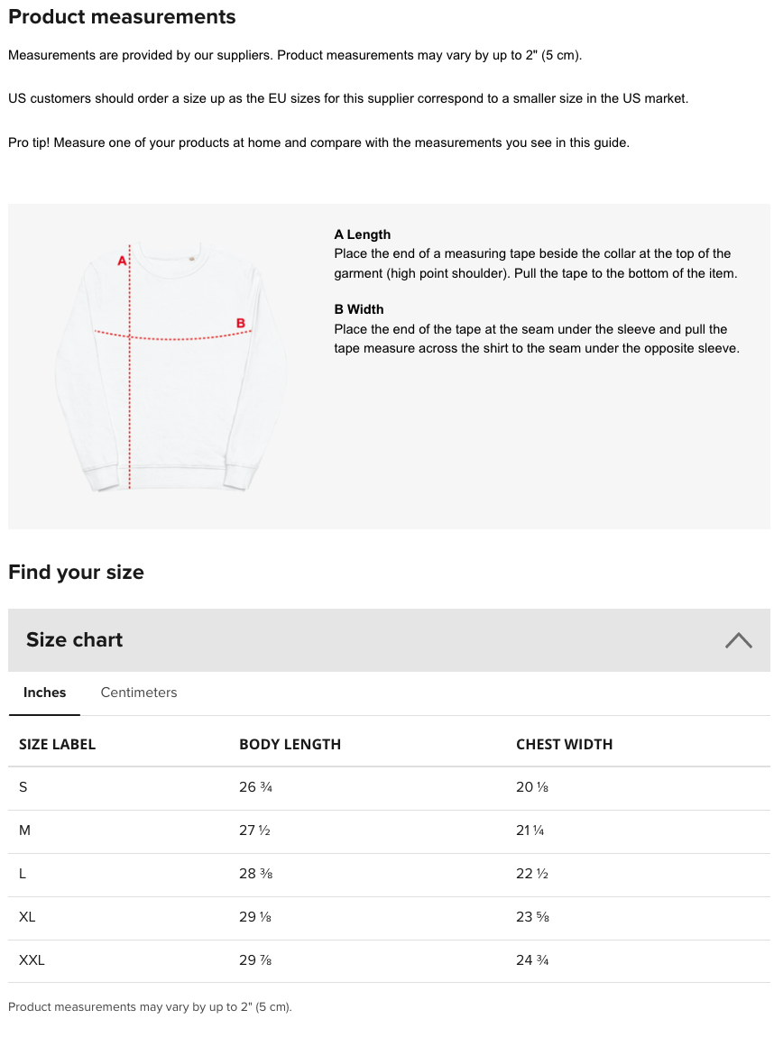Screen dimensions: 774x1037
Task: Switch to the Centimeters tab
Action: point(139,693)
